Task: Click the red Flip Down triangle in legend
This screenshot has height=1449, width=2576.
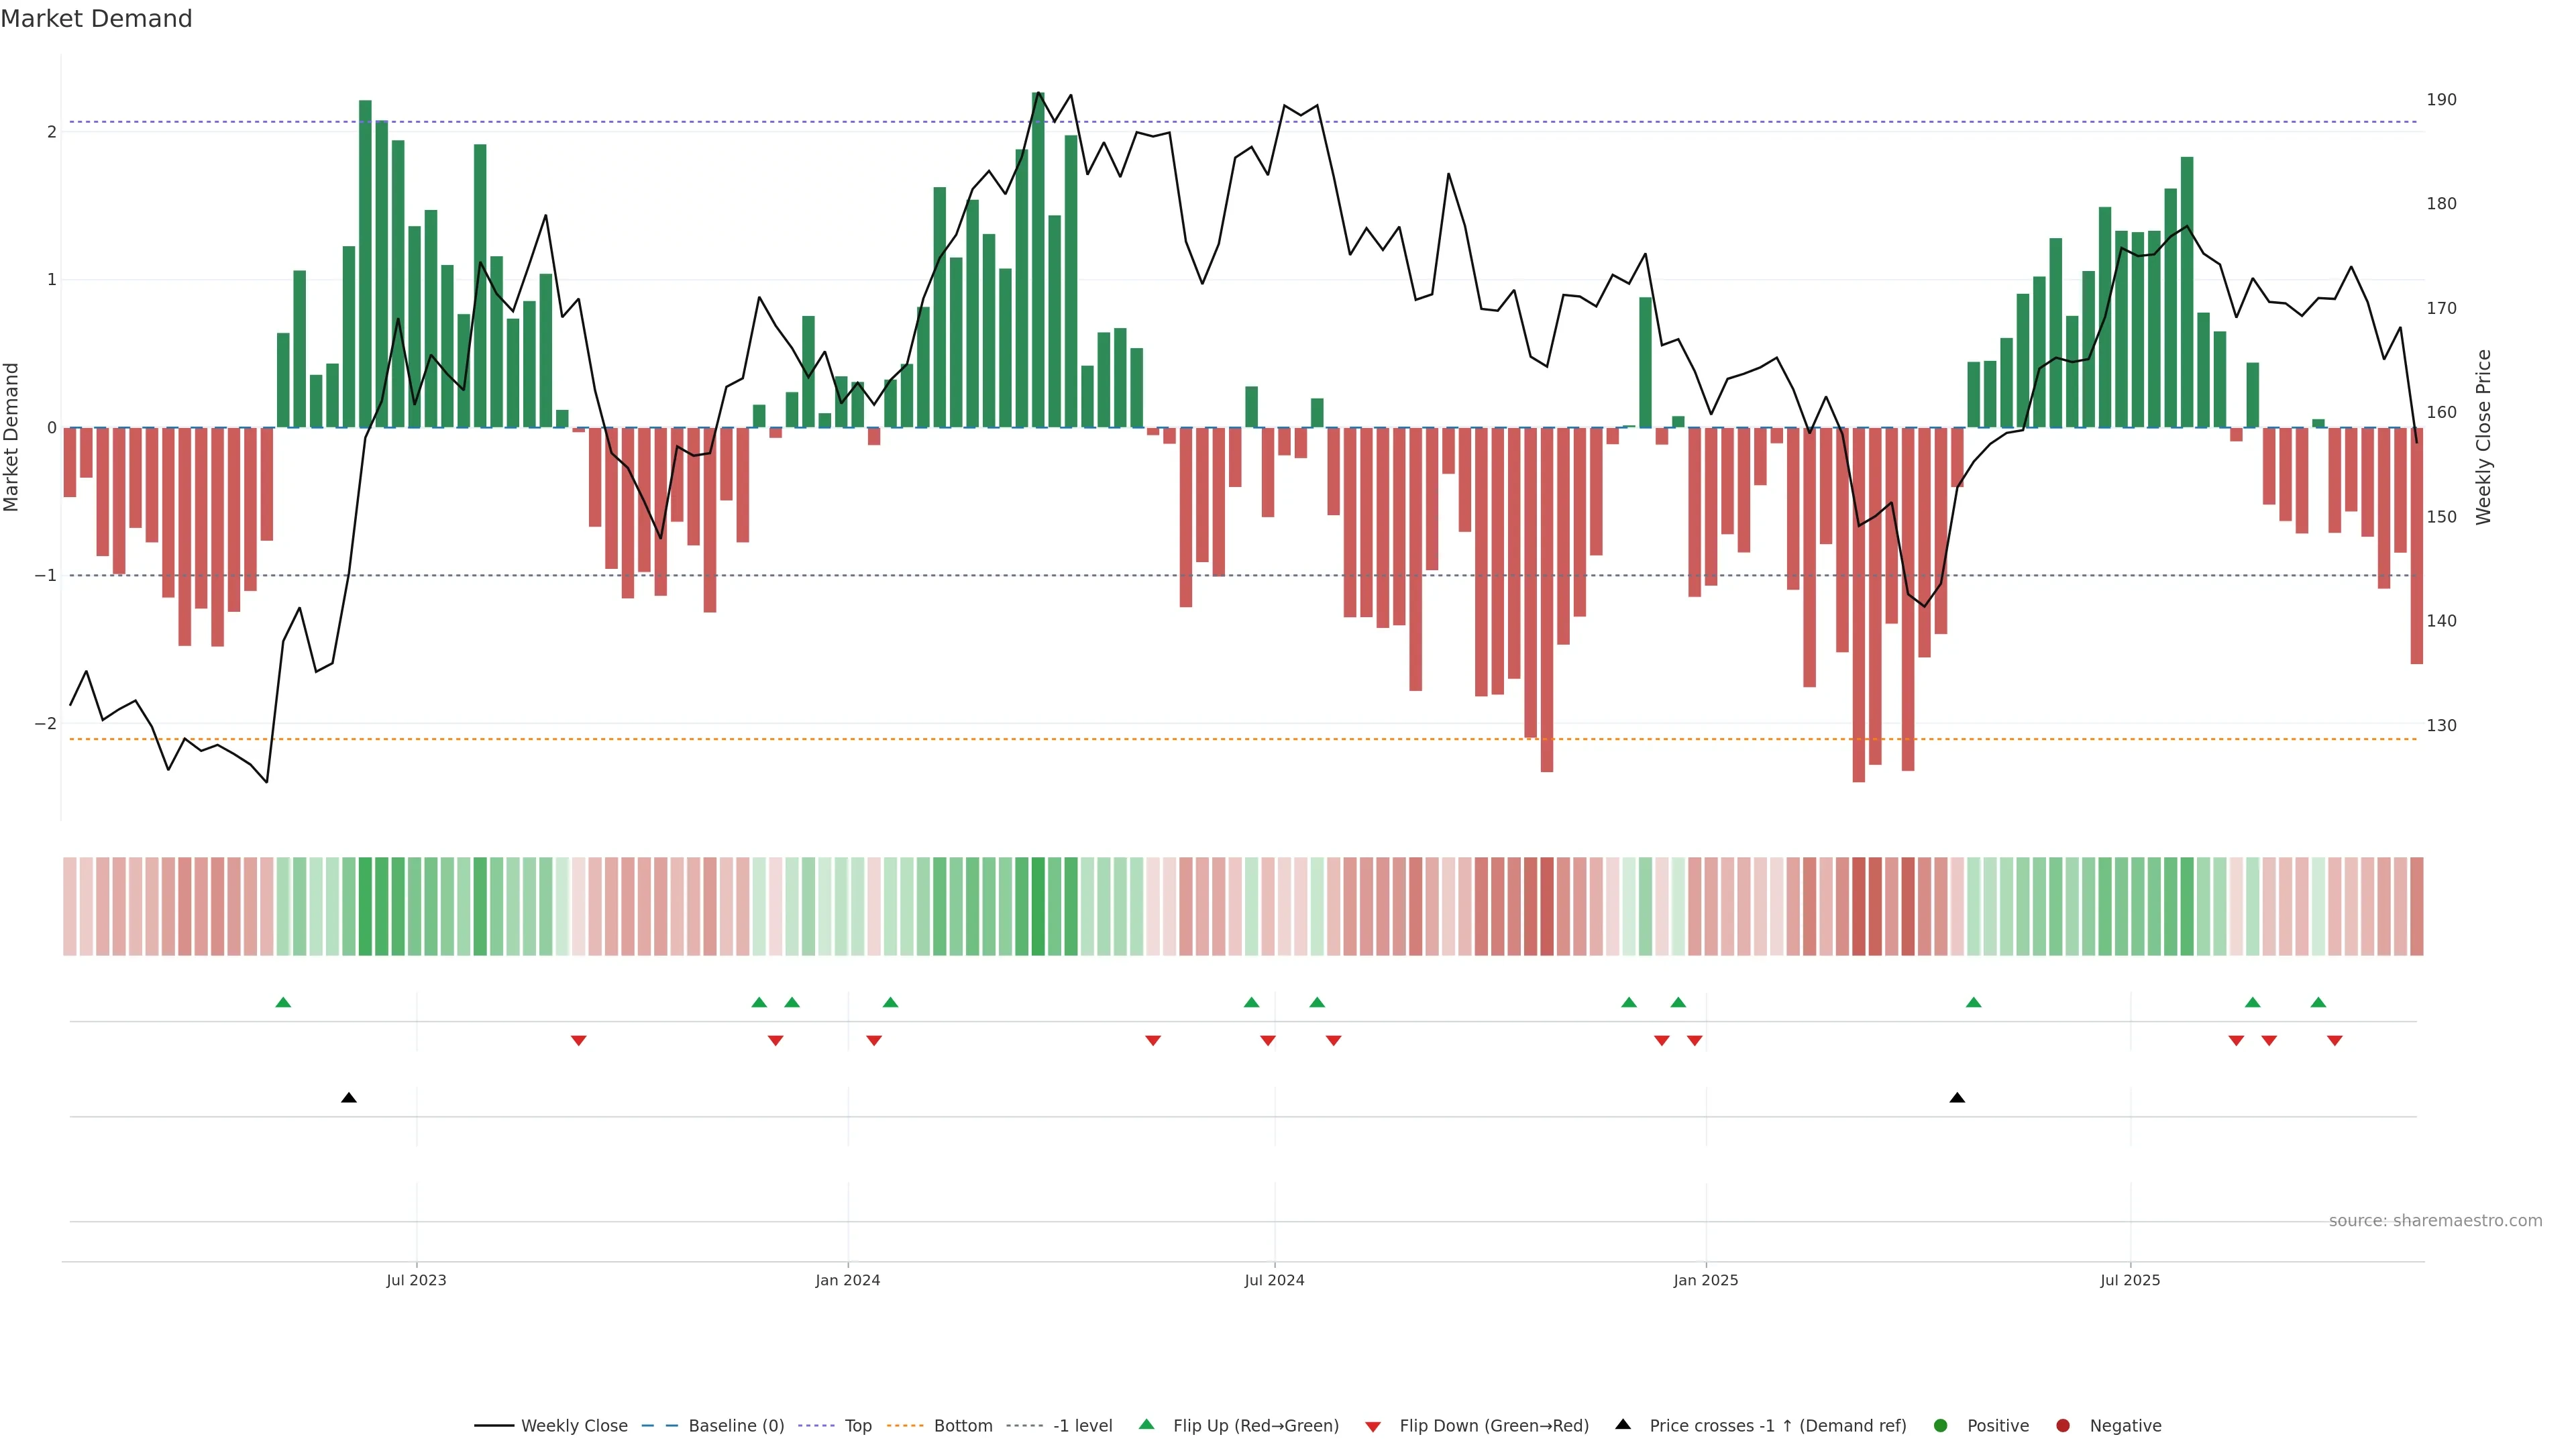Action: (1372, 1426)
